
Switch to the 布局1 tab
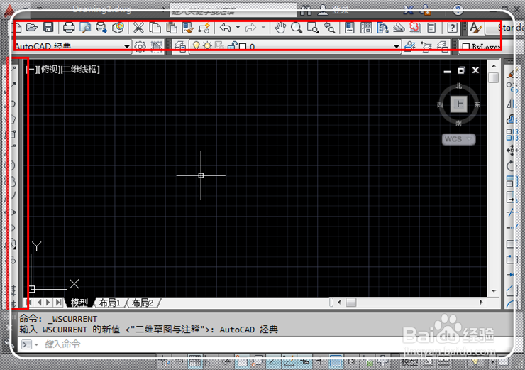109,303
